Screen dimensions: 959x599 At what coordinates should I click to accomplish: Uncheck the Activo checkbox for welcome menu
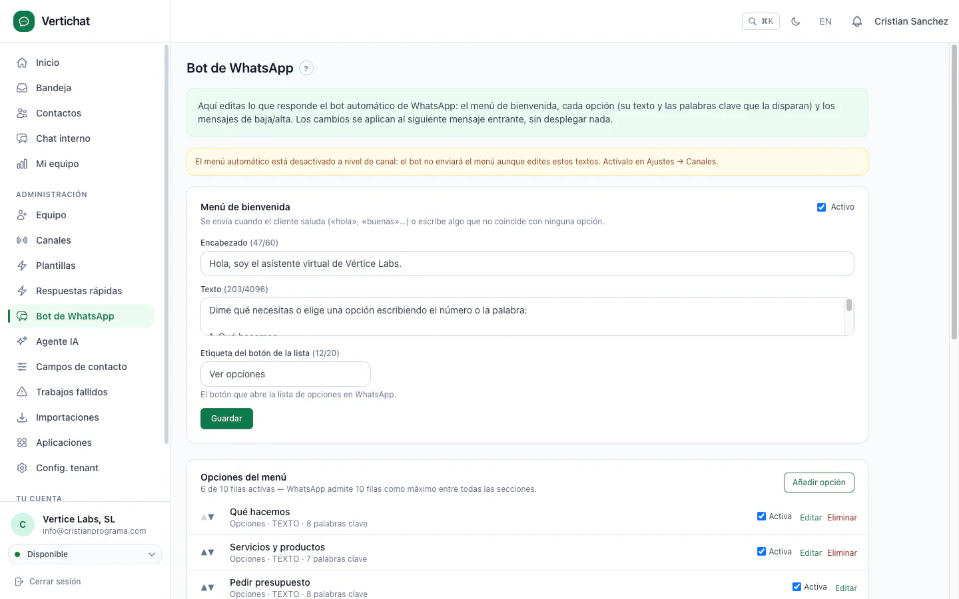822,207
